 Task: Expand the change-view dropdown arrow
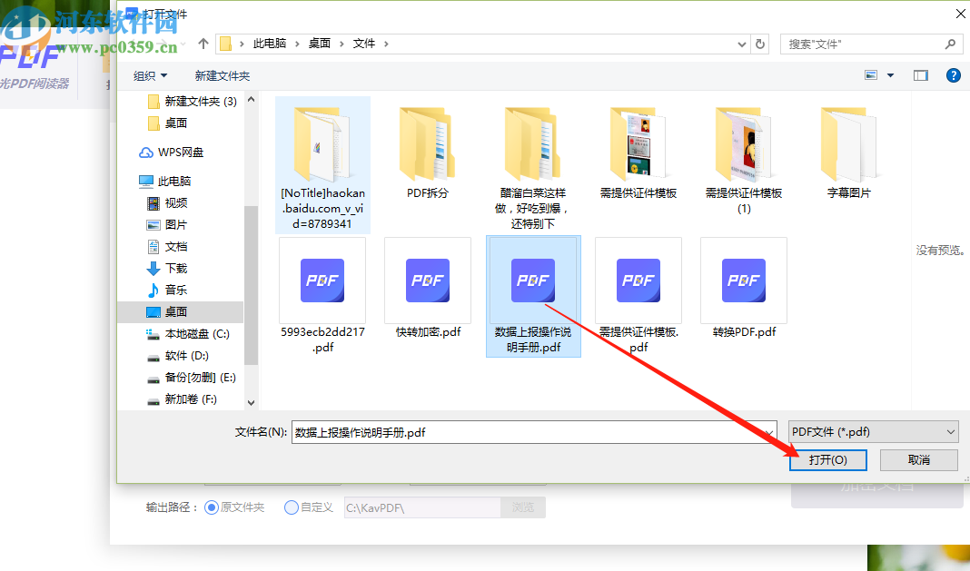pos(888,75)
